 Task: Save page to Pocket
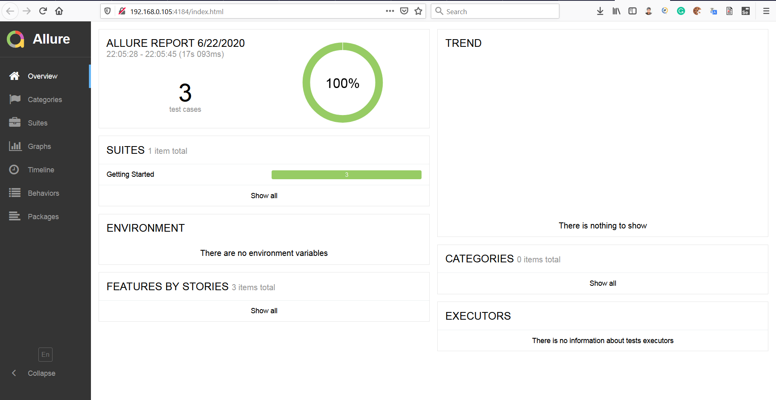(x=404, y=11)
